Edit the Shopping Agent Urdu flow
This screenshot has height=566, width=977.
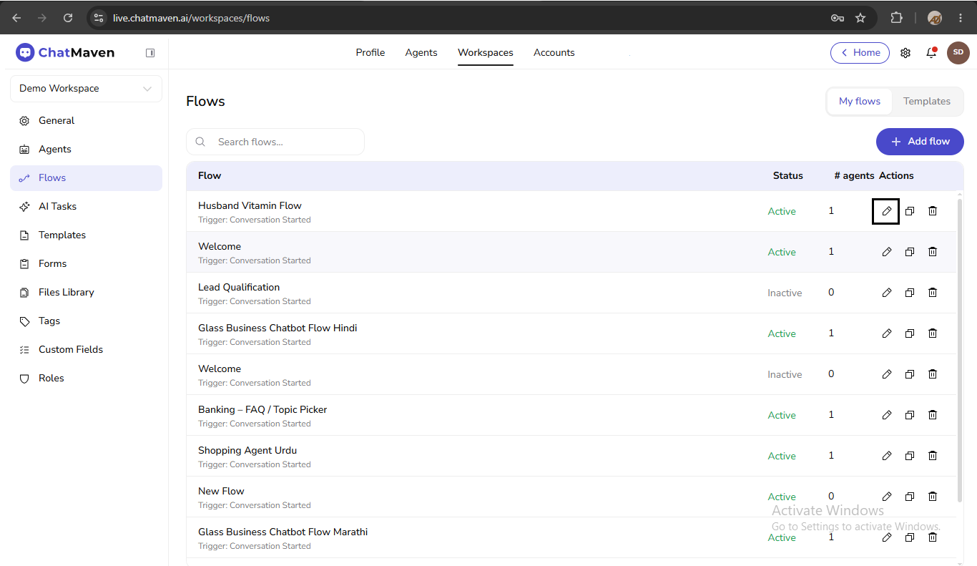click(887, 456)
